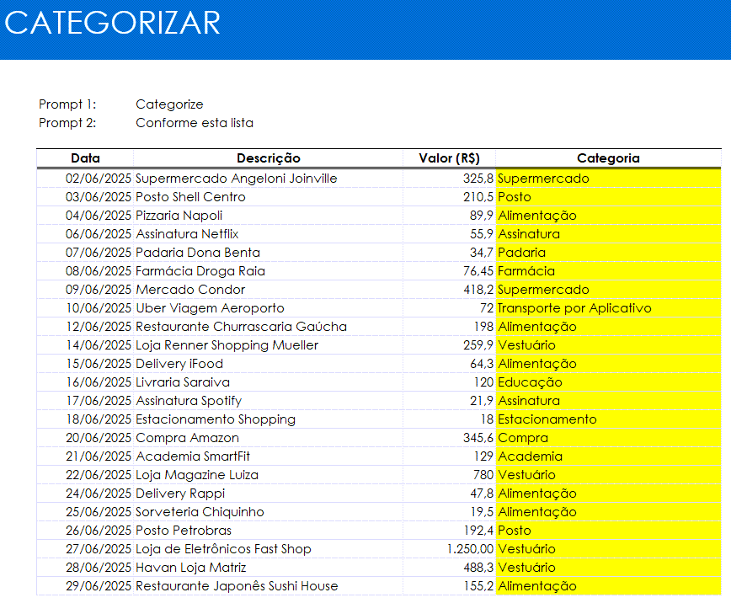Select the 'Restaurante Japonês Sushi House' cell
Screen dimensions: 731x603
[x=237, y=586]
